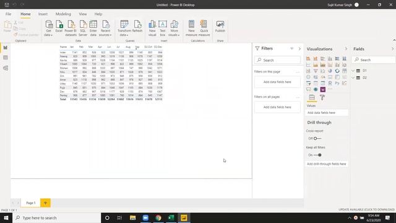Select the Map visual
This screenshot has width=396, height=223.
pos(308,77)
